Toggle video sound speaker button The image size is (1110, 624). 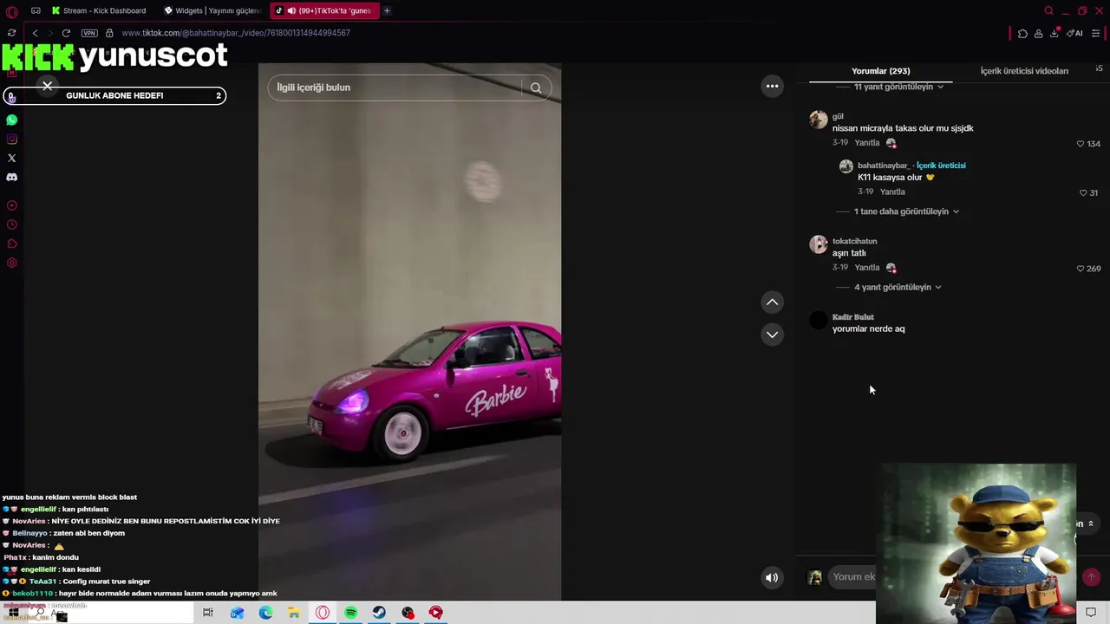click(x=771, y=577)
